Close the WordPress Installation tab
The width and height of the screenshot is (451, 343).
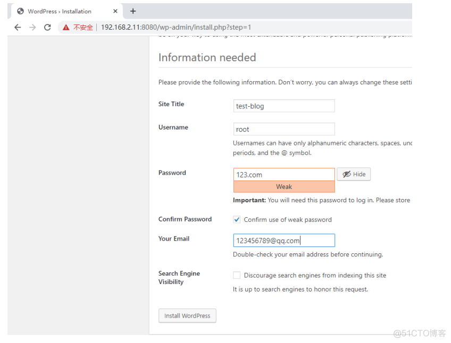coord(115,11)
